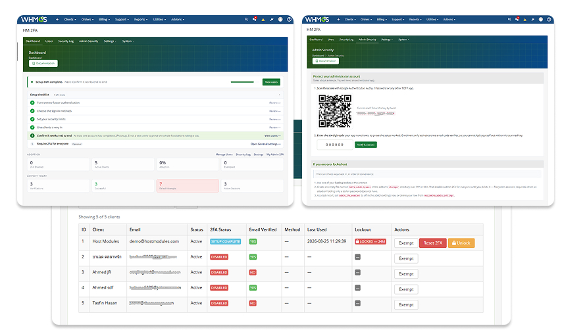The height and width of the screenshot is (330, 587).
Task: Open help icon in Admin Security window header
Action: pyautogui.click(x=549, y=20)
